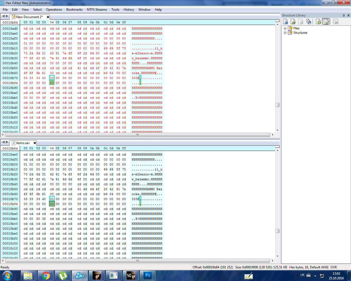Close the items.sav tab

tap(35, 143)
